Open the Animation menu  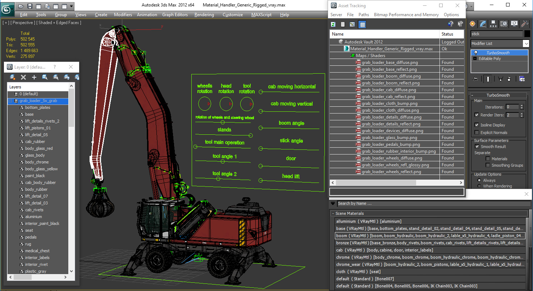point(147,15)
